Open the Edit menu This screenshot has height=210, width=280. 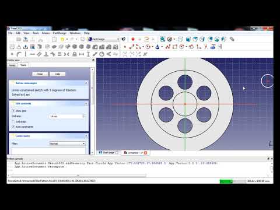pos(18,33)
